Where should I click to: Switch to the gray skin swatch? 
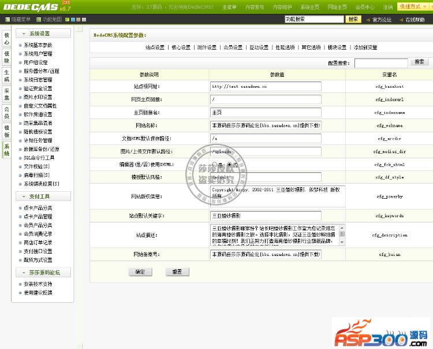click(x=84, y=20)
